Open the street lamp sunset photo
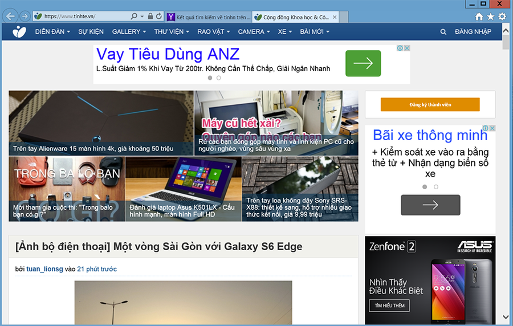The image size is (513, 326). pos(183,303)
